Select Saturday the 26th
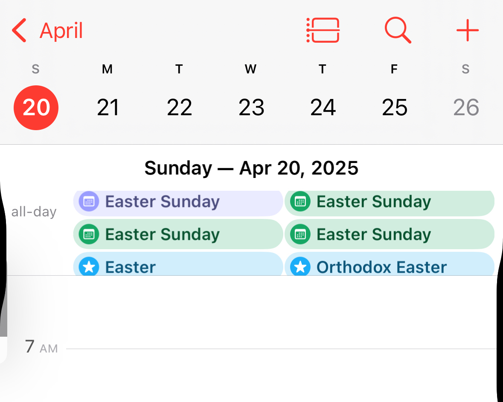 tap(466, 108)
